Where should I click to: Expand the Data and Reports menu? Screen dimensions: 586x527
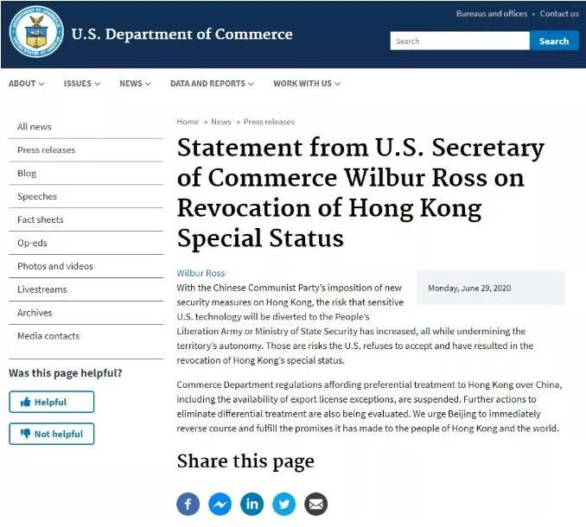click(212, 84)
